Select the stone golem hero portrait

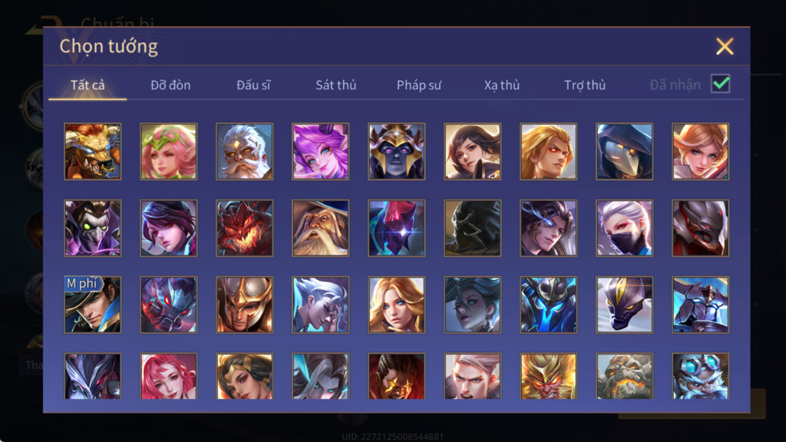click(x=625, y=376)
